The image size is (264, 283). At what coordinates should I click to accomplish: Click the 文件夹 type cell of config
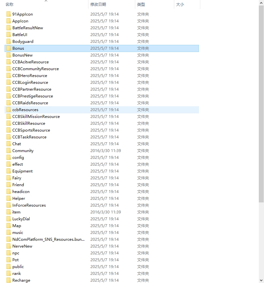(143, 158)
